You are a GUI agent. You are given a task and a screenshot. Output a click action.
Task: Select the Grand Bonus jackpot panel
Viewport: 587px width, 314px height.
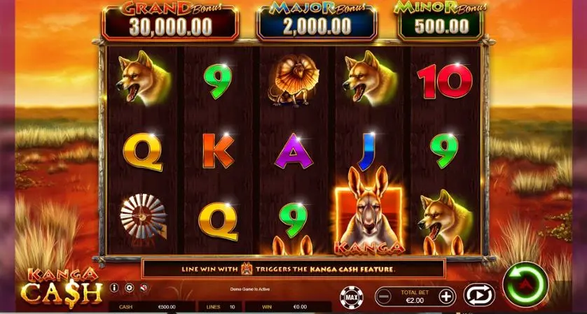tap(170, 22)
